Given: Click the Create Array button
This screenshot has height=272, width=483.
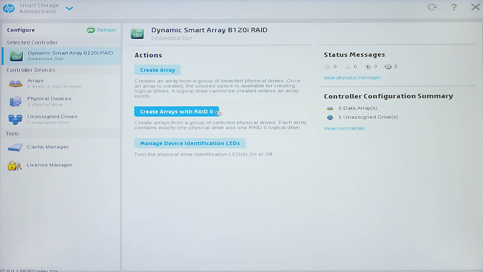Looking at the screenshot, I should [x=157, y=70].
